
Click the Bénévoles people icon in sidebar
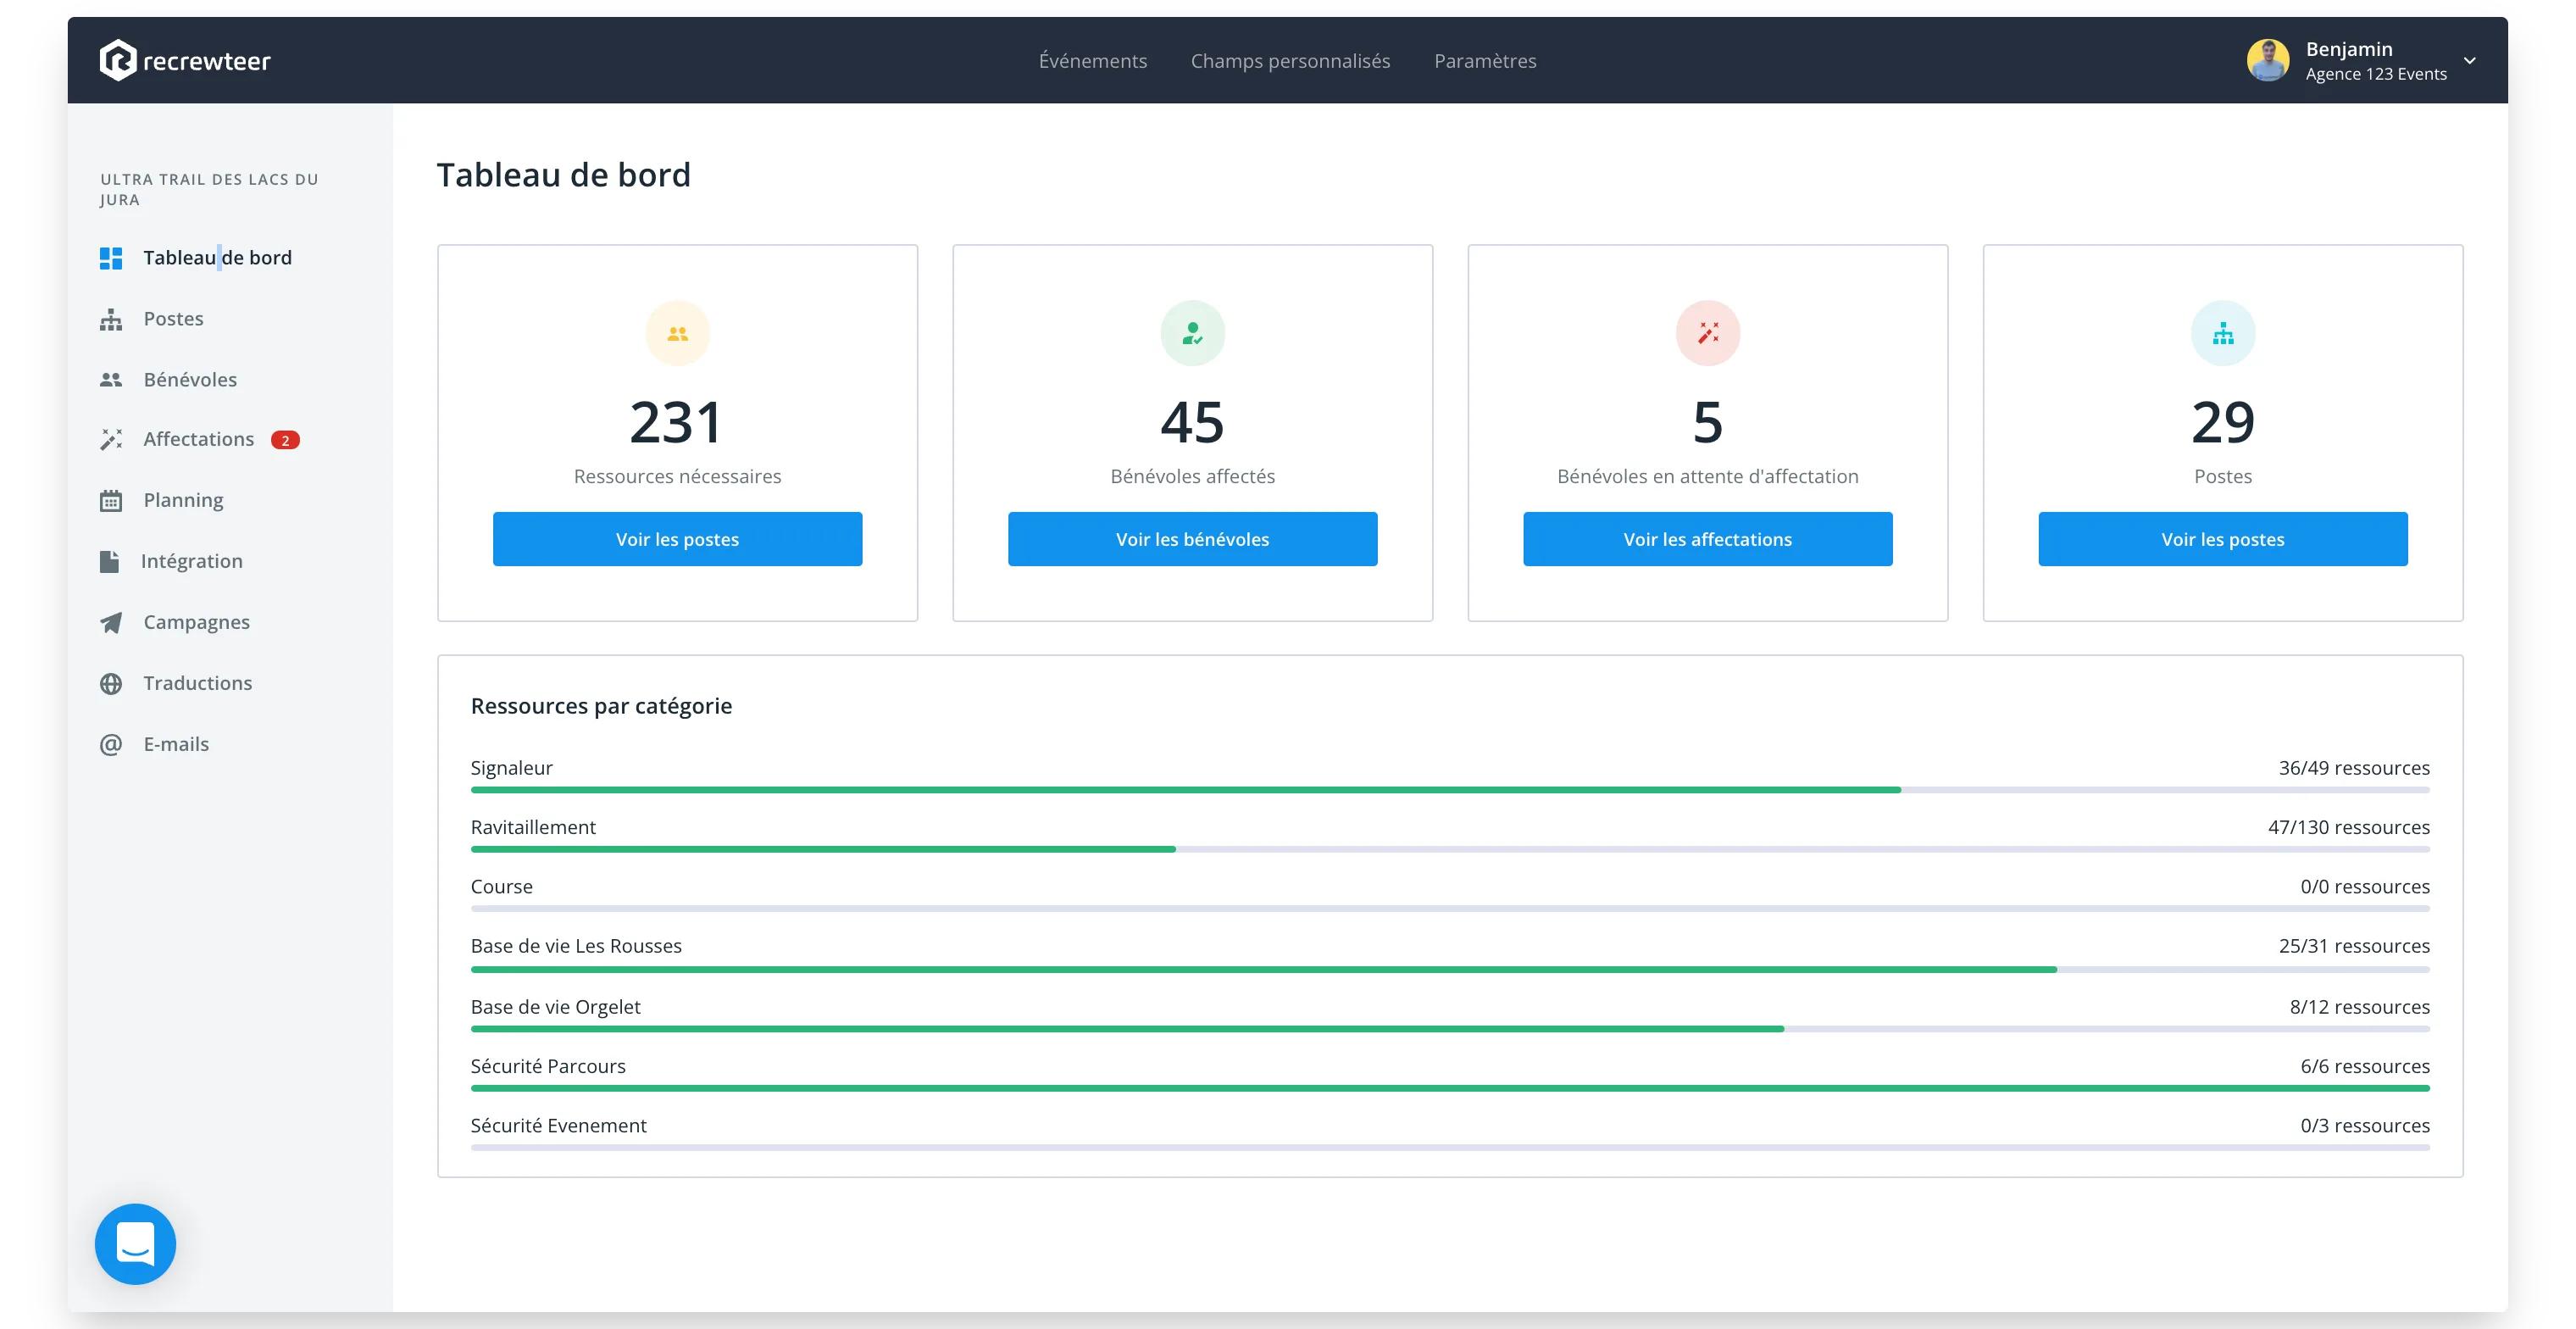(111, 380)
